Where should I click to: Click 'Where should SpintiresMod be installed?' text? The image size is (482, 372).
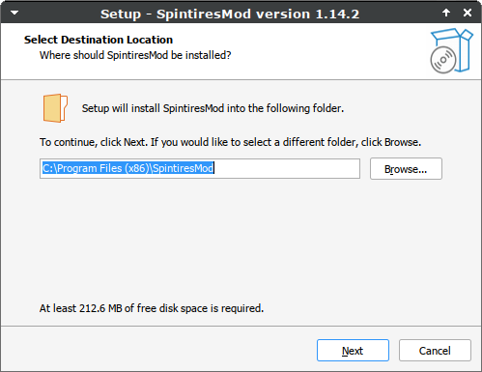[135, 55]
